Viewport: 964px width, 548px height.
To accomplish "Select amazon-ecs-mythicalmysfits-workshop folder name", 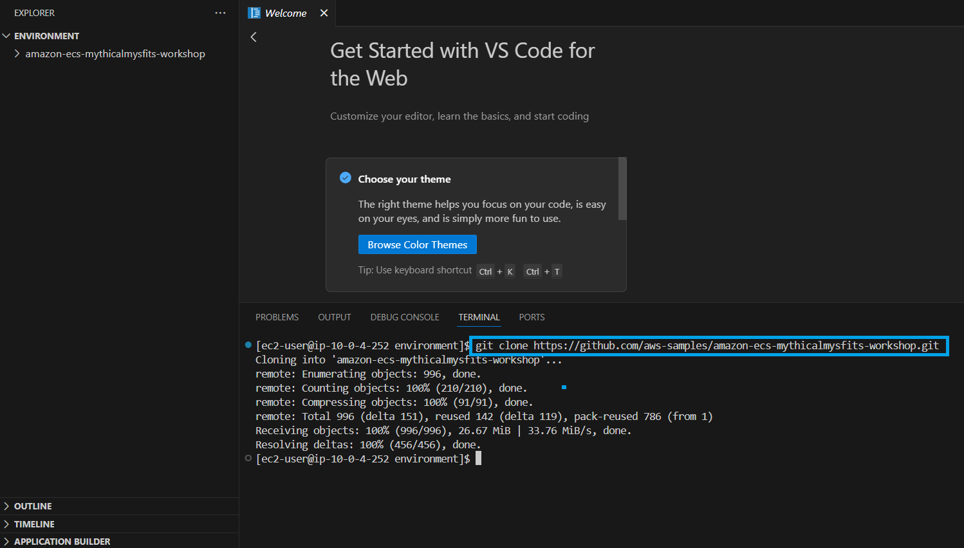I will [115, 54].
